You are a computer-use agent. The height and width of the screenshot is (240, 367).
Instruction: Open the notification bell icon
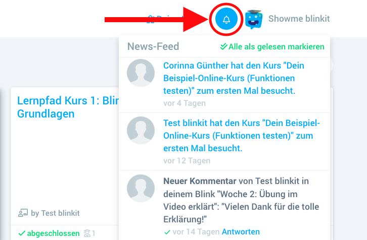coord(226,19)
